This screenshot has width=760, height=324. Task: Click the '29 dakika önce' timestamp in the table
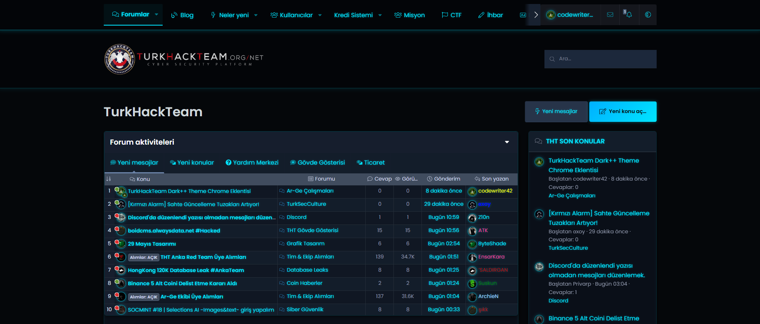[x=444, y=204]
